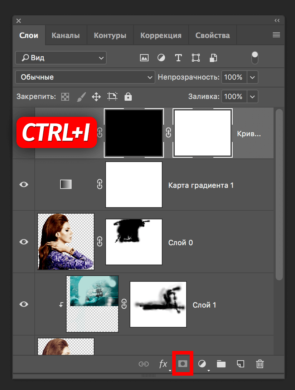Open the Слои panel menu
This screenshot has height=390, width=295.
276,35
